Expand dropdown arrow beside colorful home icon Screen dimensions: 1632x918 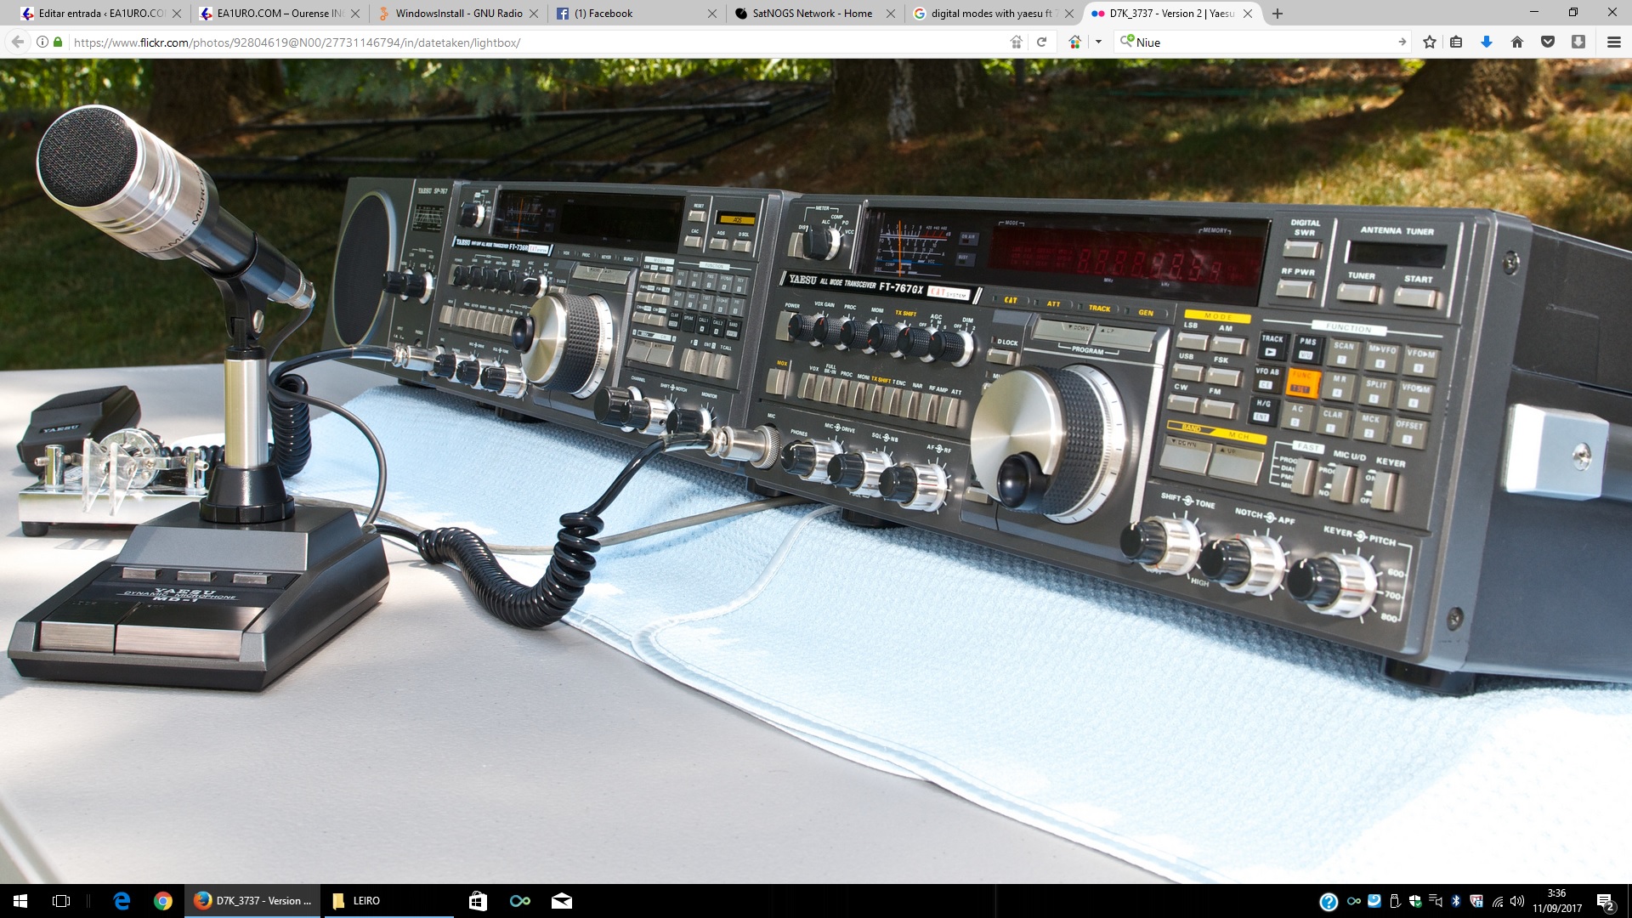click(1098, 42)
